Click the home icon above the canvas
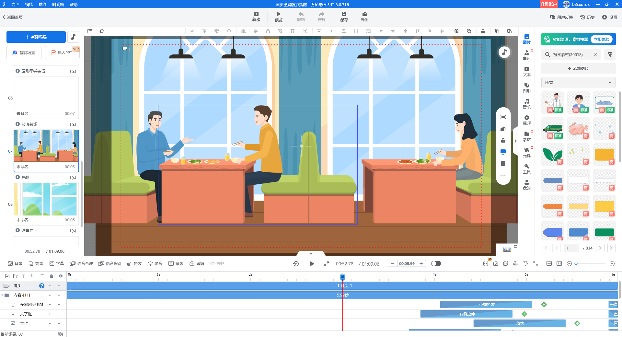Image resolution: width=622 pixels, height=337 pixels. pyautogui.click(x=102, y=31)
